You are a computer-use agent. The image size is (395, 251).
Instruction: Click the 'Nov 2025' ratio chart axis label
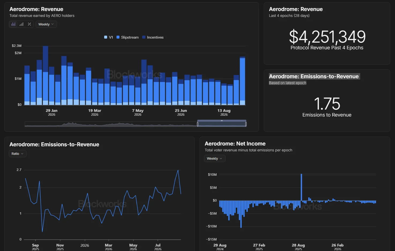(x=60, y=247)
